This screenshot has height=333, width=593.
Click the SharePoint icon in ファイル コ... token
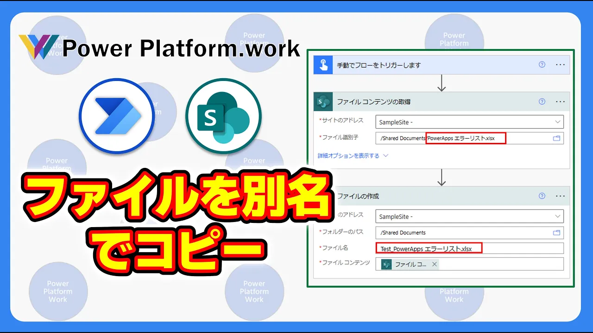[x=386, y=264]
